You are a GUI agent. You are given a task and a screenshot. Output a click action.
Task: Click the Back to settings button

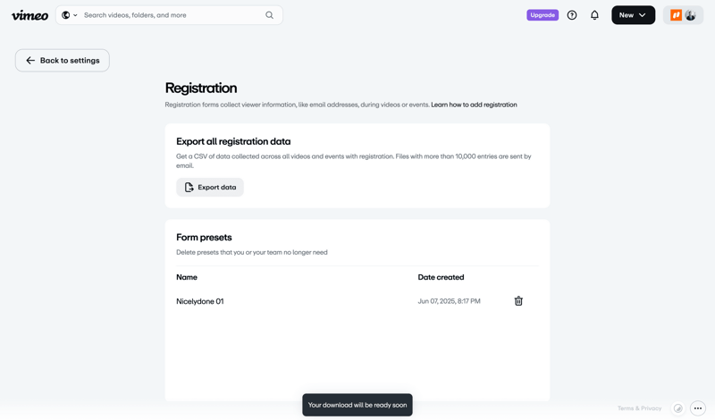[x=63, y=61]
